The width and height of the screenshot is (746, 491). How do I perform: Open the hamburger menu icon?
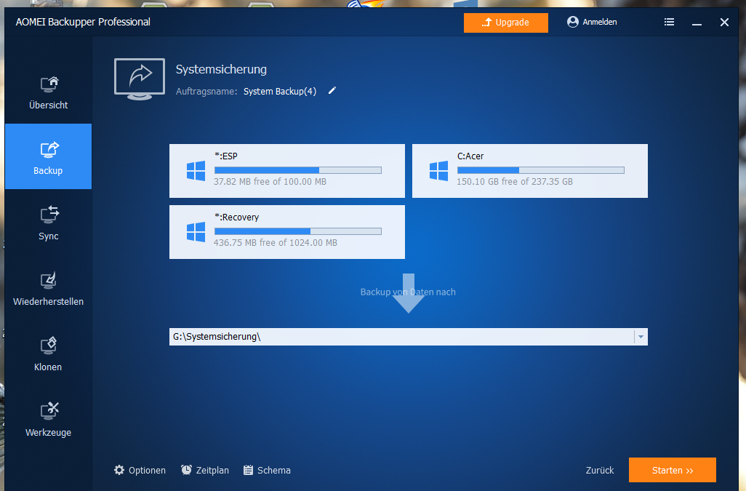click(669, 22)
